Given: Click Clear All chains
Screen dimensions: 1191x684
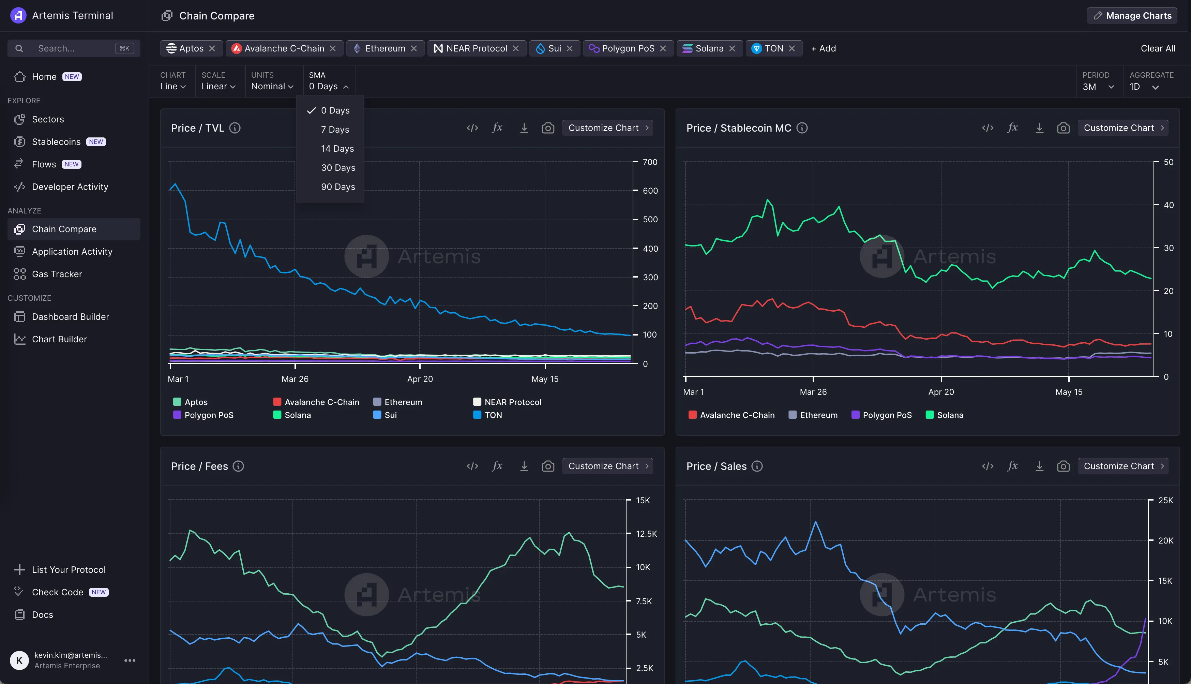Looking at the screenshot, I should pos(1158,48).
